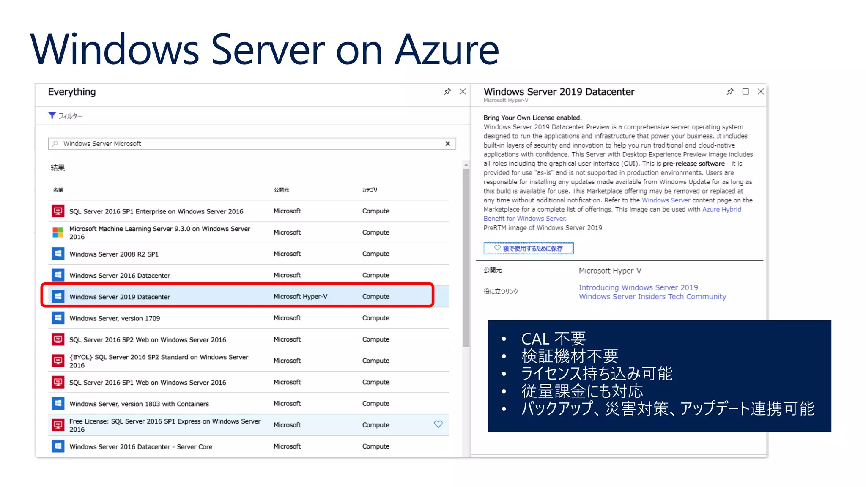Maximize the Windows Server 2019 Datacenter panel

click(745, 92)
